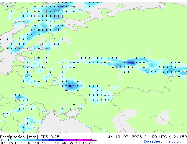Click the legend scale label '25'

[57, 143]
